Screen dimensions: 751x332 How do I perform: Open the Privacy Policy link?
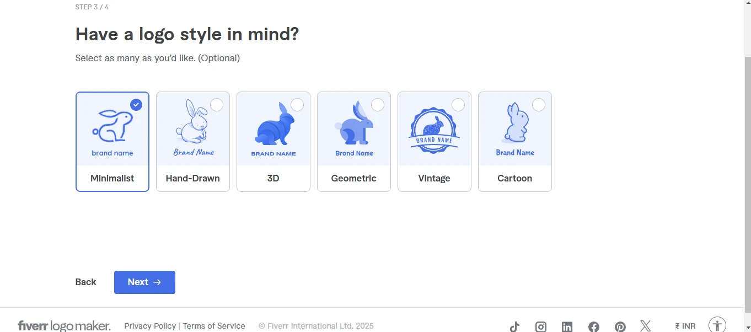[x=150, y=326]
